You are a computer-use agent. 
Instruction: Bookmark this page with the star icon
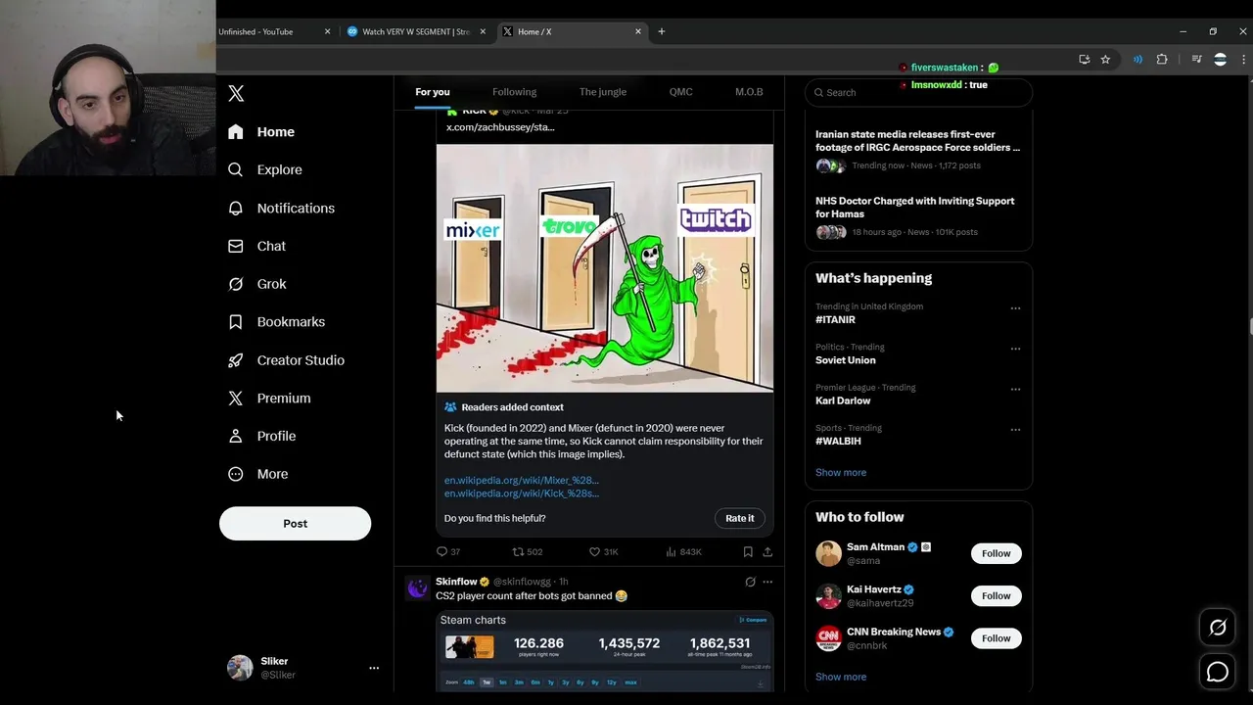coord(1105,60)
